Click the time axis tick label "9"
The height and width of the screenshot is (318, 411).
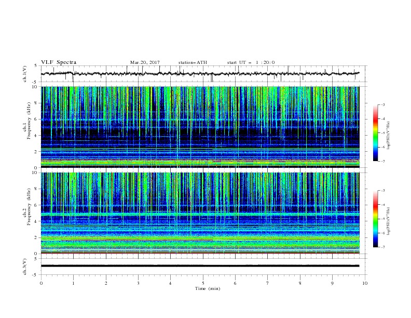[x=332, y=283]
